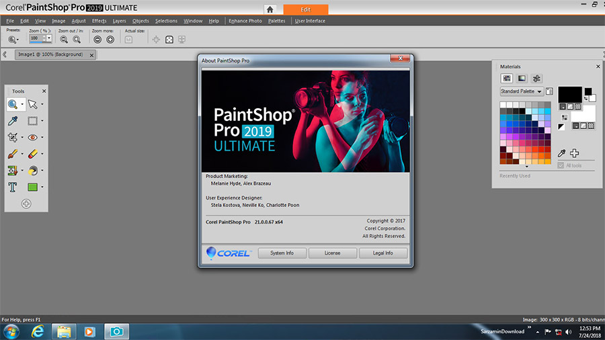
Task: Click the add tools plus circle
Action: [x=26, y=204]
